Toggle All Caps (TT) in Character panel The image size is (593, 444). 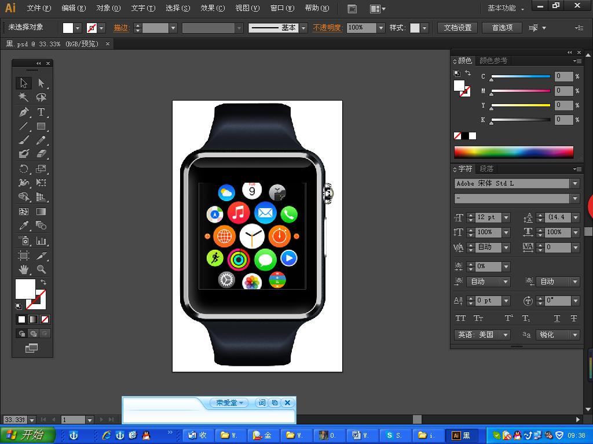[x=460, y=319]
